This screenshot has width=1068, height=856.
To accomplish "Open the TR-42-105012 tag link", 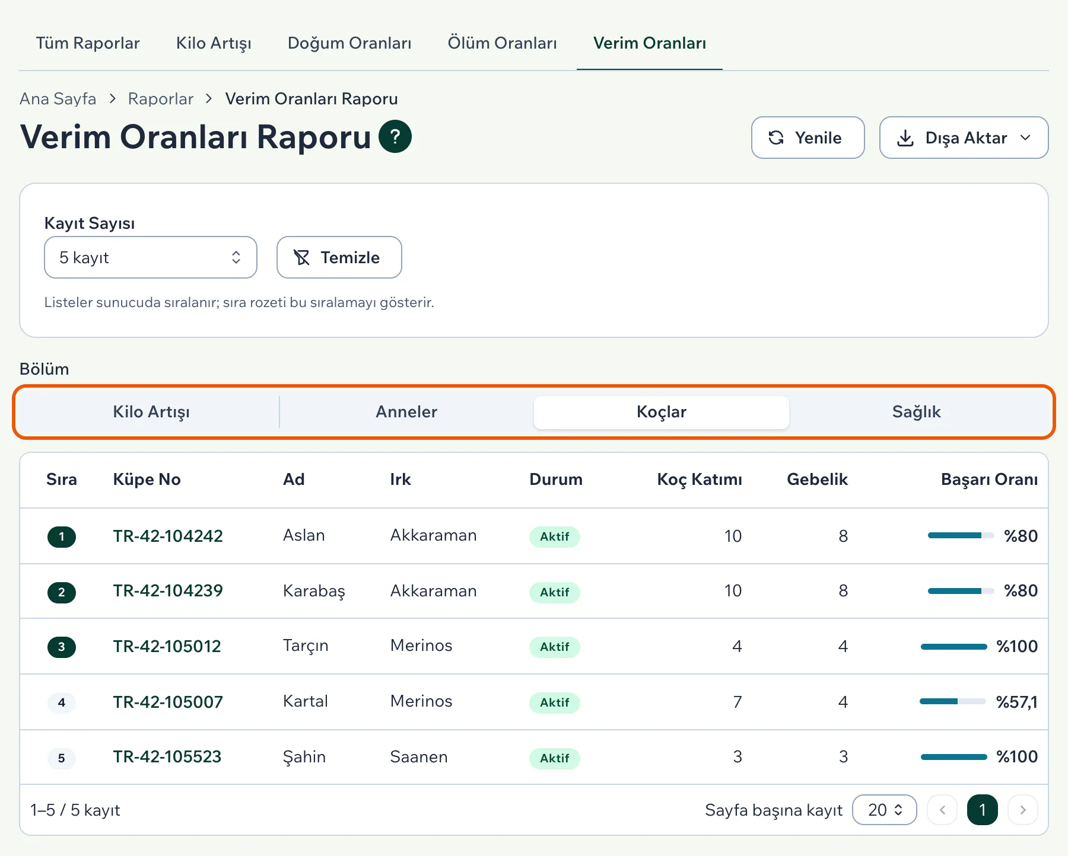I will [167, 646].
